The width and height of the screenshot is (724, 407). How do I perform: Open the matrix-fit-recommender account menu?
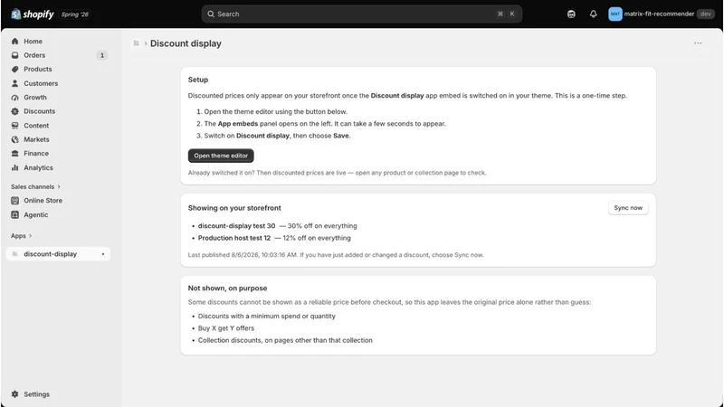661,14
